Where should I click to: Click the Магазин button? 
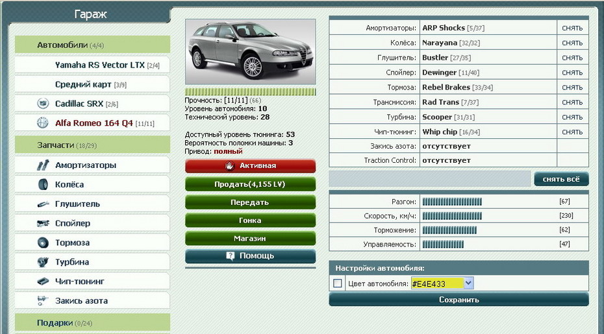(251, 238)
